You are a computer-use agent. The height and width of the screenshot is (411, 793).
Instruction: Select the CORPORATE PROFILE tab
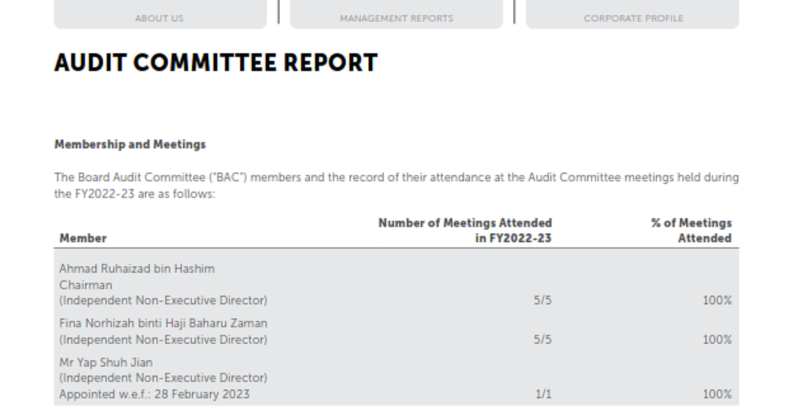(x=632, y=18)
